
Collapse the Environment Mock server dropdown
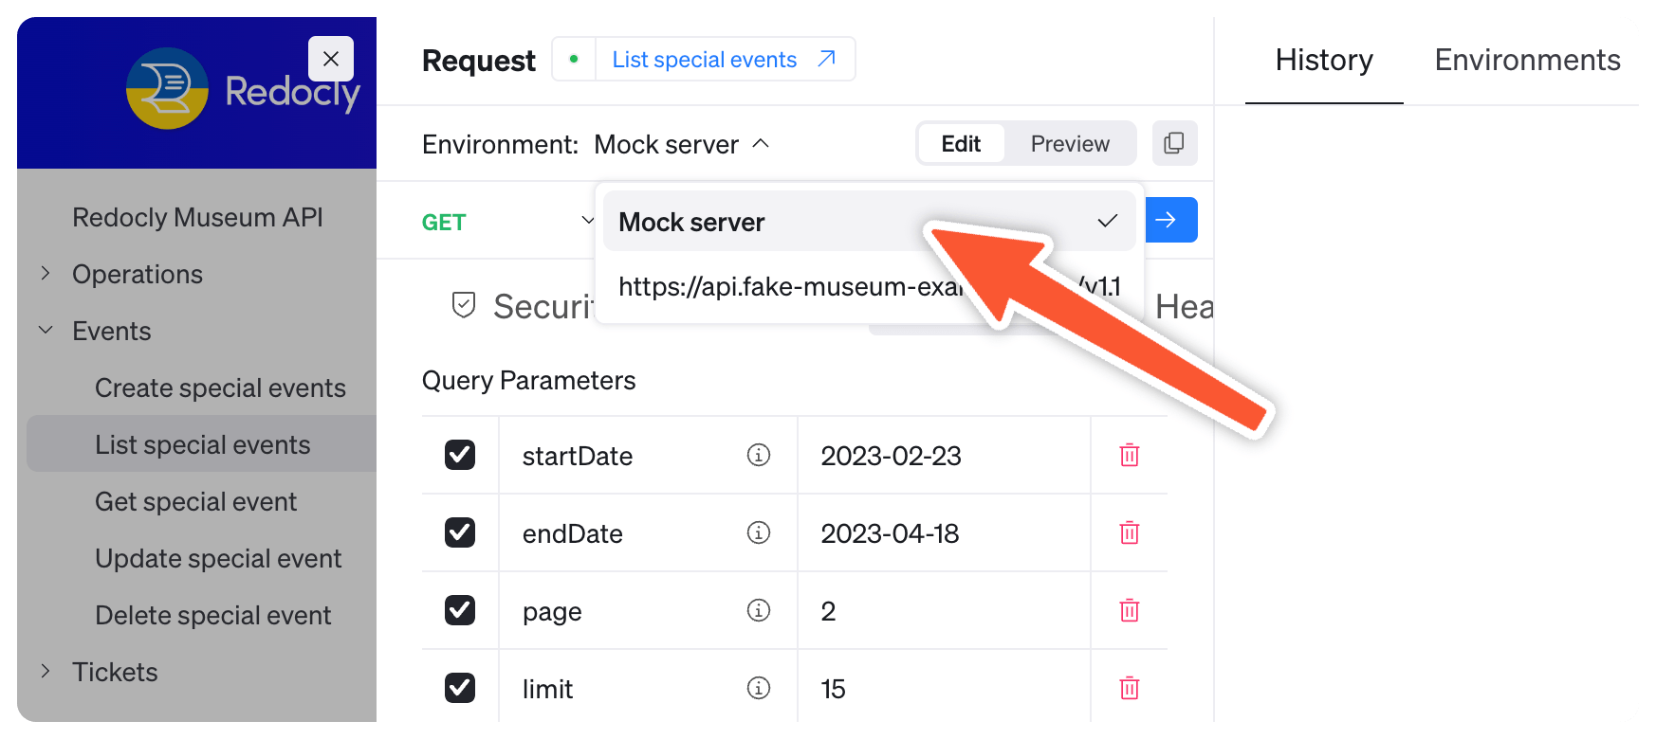click(x=681, y=144)
